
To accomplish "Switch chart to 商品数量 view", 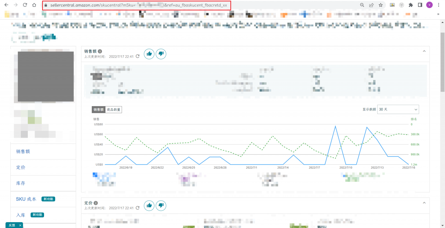I will click(114, 110).
